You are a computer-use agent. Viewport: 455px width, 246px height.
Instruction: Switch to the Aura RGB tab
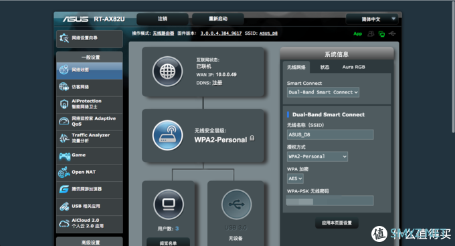coord(354,67)
